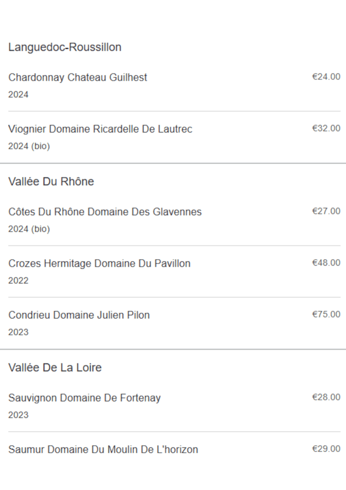This screenshot has height=490, width=346.
Task: Click the Vallée De La Loire heading
Action: [x=55, y=368]
